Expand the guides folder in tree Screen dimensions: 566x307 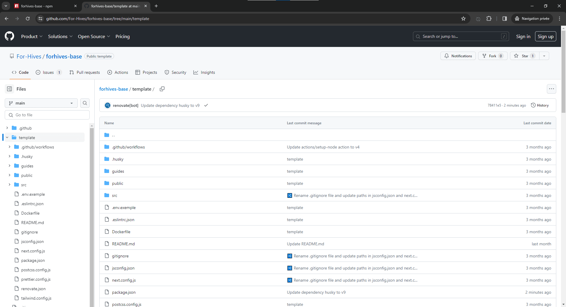coord(9,166)
